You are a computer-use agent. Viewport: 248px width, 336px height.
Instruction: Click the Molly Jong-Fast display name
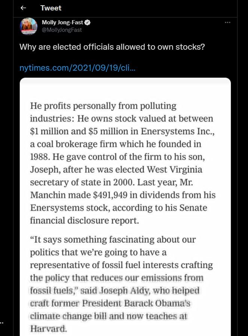pos(62,23)
